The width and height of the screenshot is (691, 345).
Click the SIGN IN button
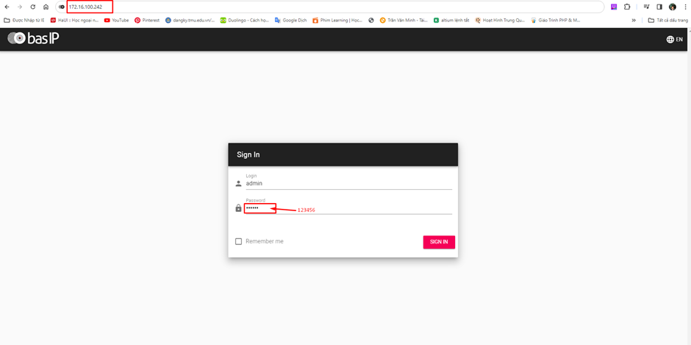click(x=439, y=242)
